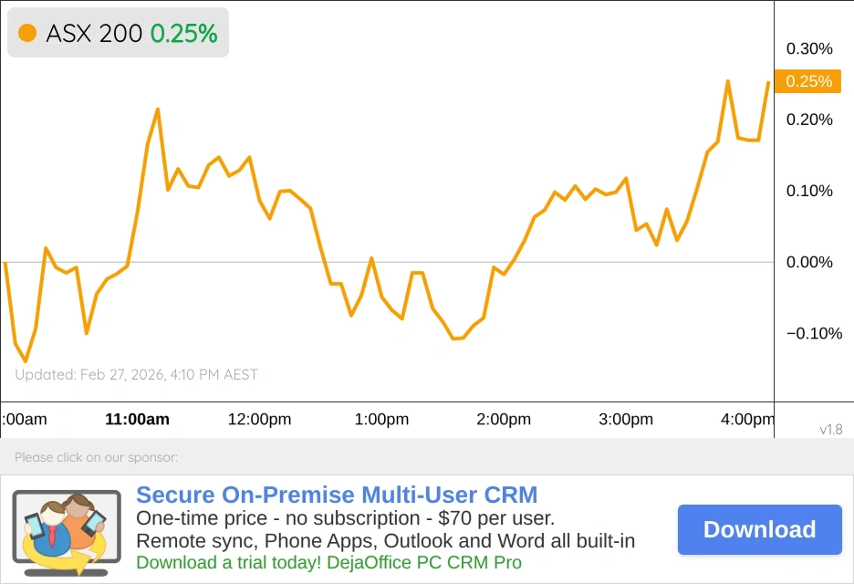Select the 3:00pm time axis label
The height and width of the screenshot is (584, 854).
pos(626,420)
